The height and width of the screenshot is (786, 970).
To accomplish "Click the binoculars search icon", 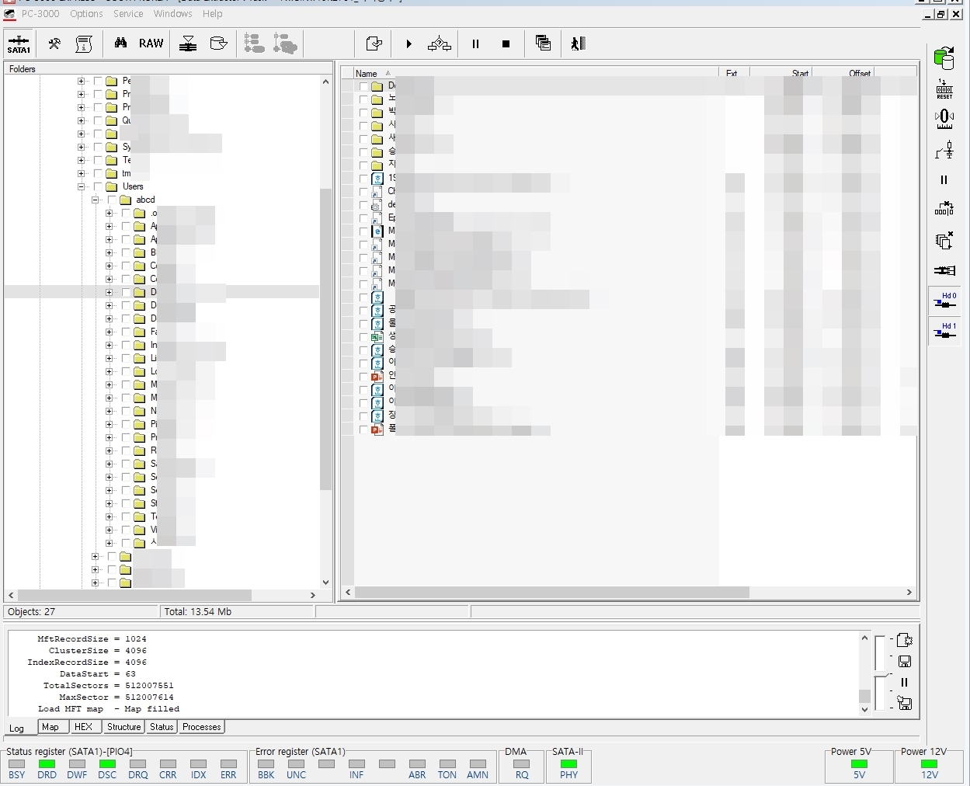I will (120, 43).
